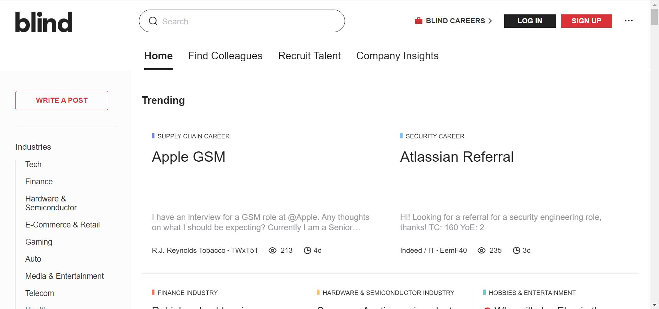659x309 pixels.
Task: Click the Write a Post button
Action: pos(62,100)
